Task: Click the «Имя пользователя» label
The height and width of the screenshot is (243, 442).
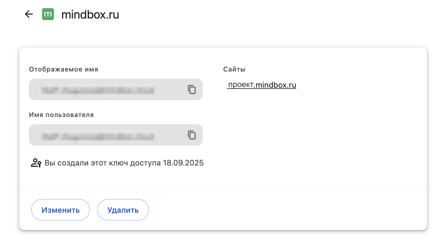Action: tap(61, 115)
